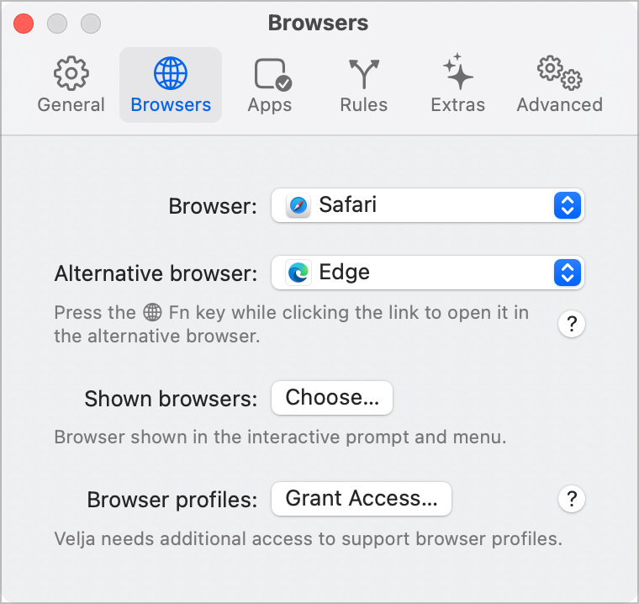Select the Rules fork arrow icon
639x604 pixels.
363,74
